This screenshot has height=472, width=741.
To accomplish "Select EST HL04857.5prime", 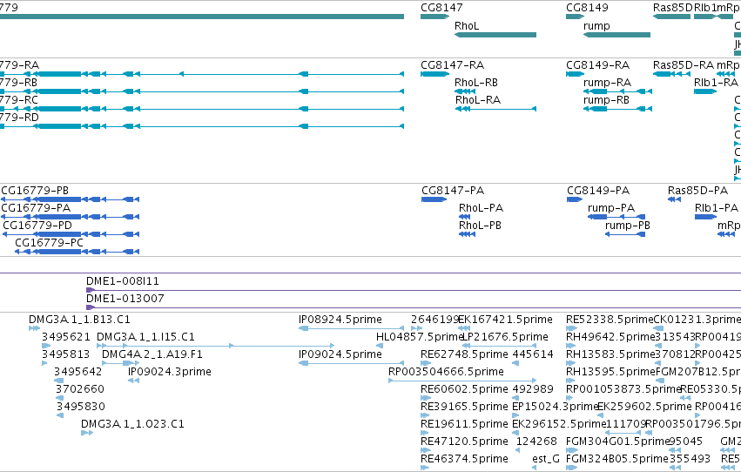I will [x=419, y=337].
